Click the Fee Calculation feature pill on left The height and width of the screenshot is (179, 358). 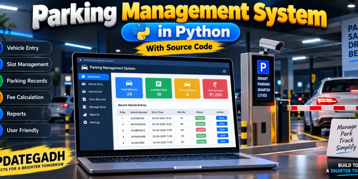(26, 97)
